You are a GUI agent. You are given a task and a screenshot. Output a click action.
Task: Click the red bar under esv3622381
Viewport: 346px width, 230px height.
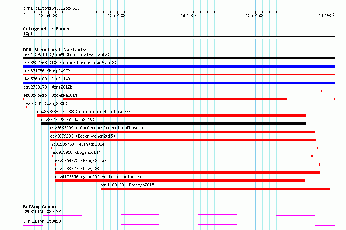click(x=172, y=115)
